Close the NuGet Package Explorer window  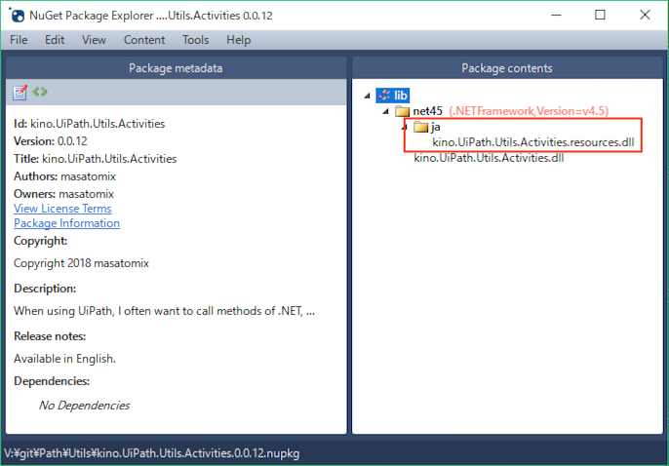(645, 15)
